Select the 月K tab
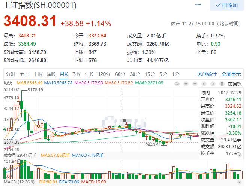The image size is (246, 186). point(64,74)
